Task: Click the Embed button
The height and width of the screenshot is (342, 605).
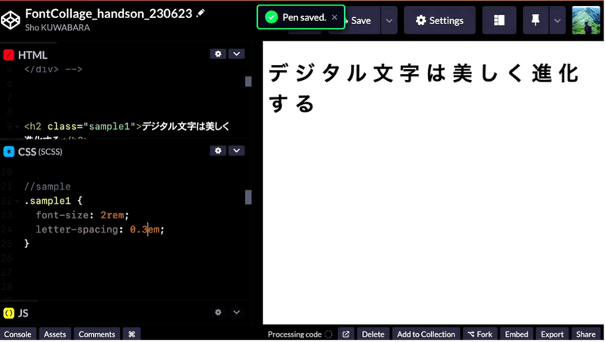Action: (517, 334)
